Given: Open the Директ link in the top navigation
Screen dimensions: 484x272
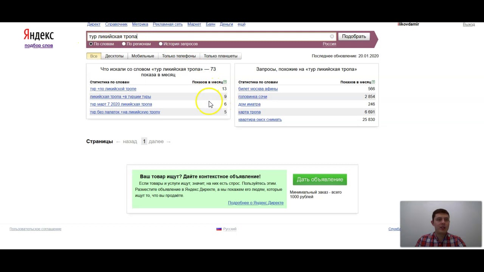Looking at the screenshot, I should 94,24.
